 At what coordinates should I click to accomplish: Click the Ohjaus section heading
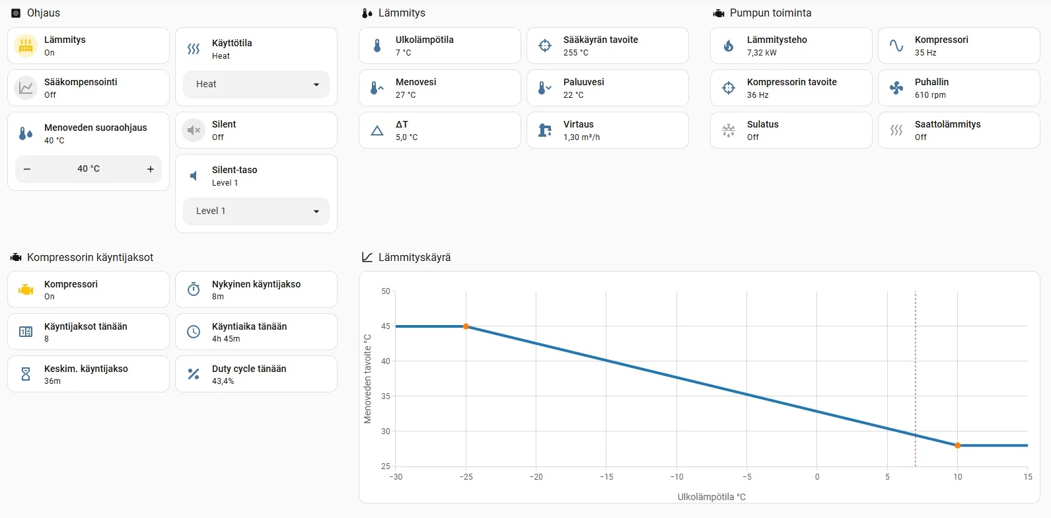click(44, 13)
